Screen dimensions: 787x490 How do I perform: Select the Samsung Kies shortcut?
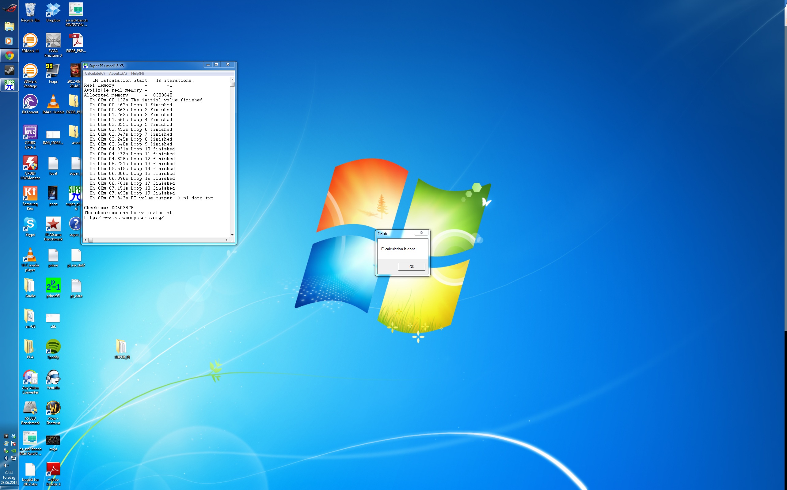point(30,198)
